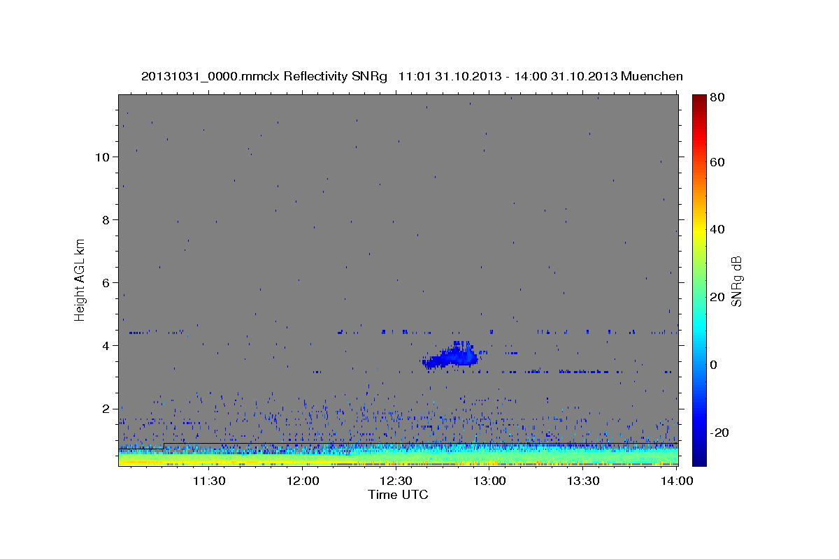Click the 13:00 time tick label
The width and height of the screenshot is (839, 559).
click(x=489, y=481)
